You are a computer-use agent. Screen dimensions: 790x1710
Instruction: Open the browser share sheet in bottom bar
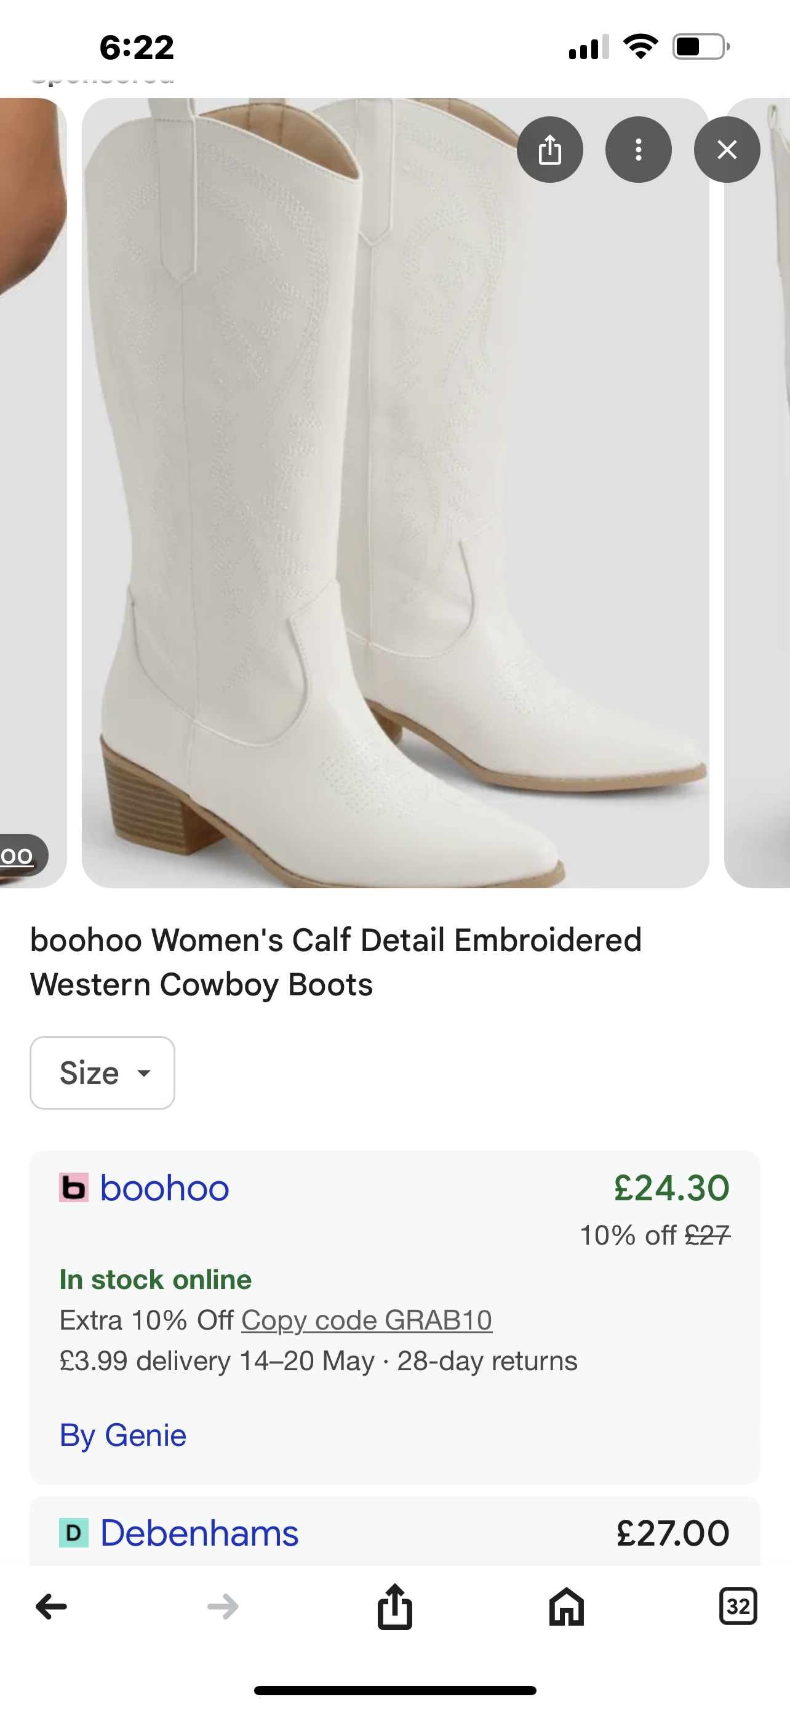pyautogui.click(x=394, y=1607)
